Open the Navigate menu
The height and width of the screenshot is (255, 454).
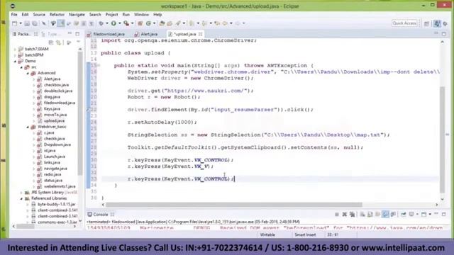pos(77,14)
